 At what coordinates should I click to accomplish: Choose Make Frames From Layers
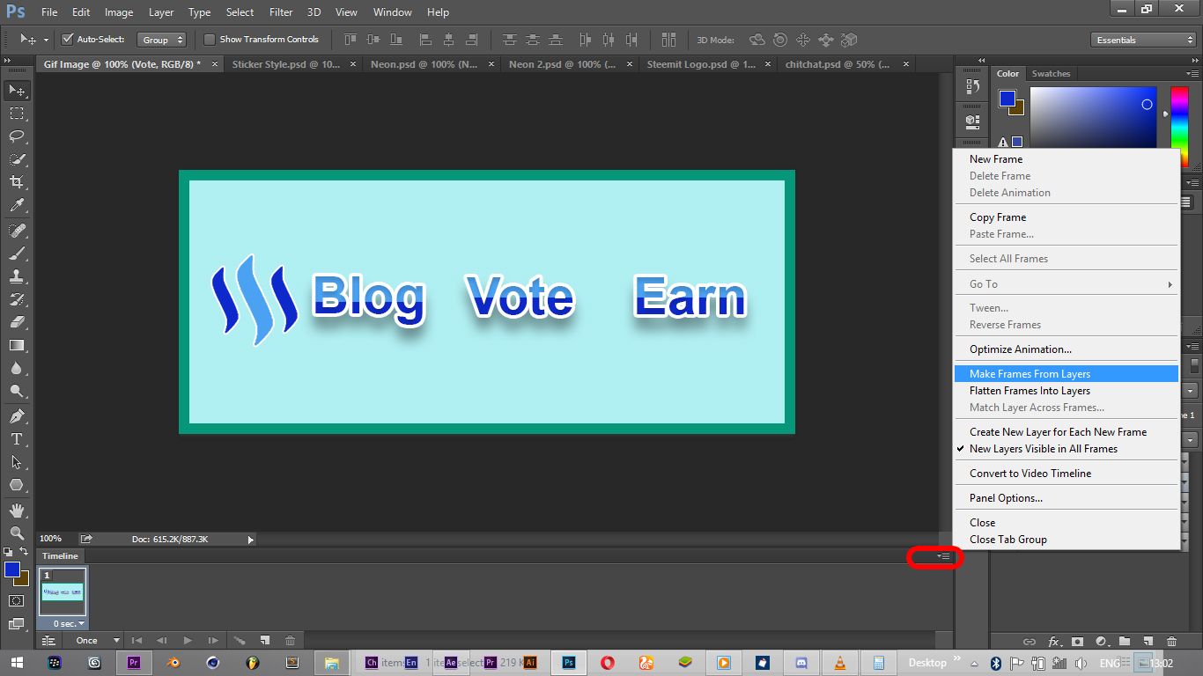[1066, 374]
